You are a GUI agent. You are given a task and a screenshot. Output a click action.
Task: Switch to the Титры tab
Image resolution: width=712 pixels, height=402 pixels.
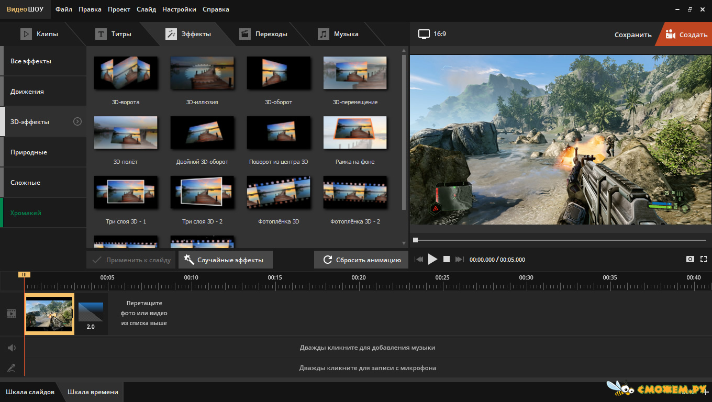point(114,34)
